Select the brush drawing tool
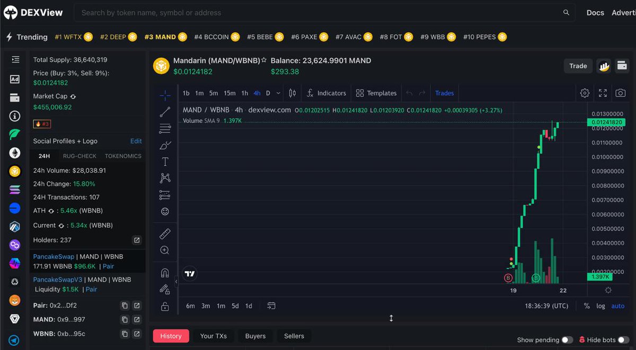This screenshot has height=350, width=636. [x=165, y=145]
